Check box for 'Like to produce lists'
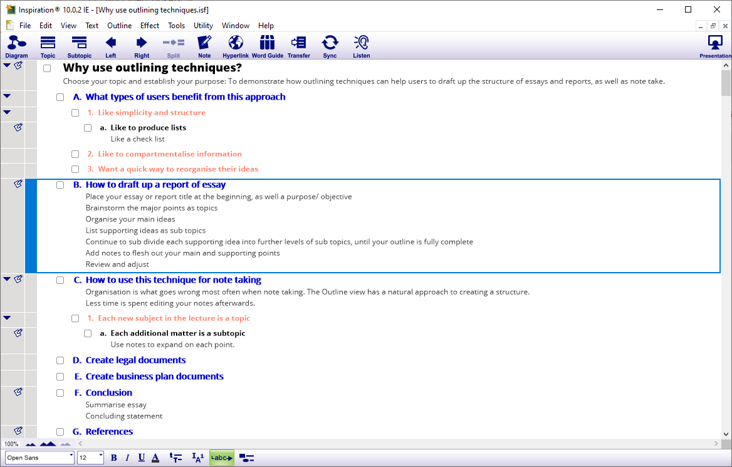Viewport: 732px width, 467px height. [88, 128]
